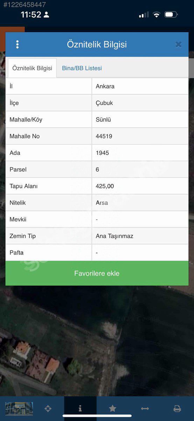Tap the Wi-Fi status bar icon
Screen dimensions: 194x421
pyautogui.click(x=157, y=15)
